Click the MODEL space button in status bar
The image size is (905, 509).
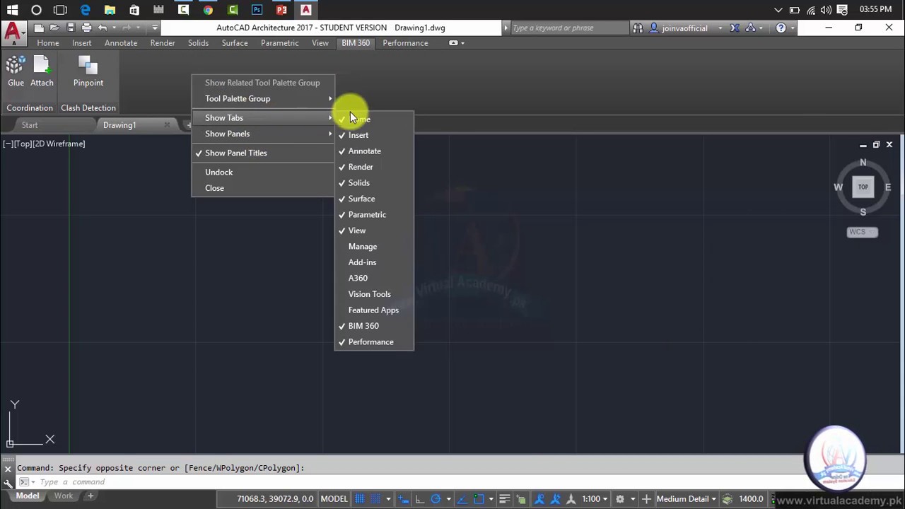pyautogui.click(x=334, y=499)
